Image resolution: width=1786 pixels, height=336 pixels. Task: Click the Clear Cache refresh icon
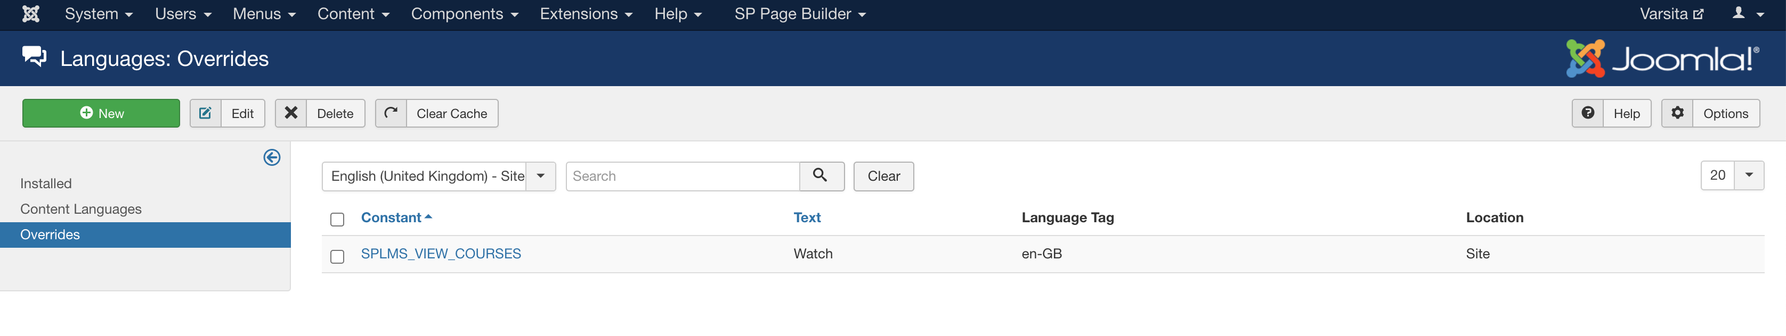391,113
